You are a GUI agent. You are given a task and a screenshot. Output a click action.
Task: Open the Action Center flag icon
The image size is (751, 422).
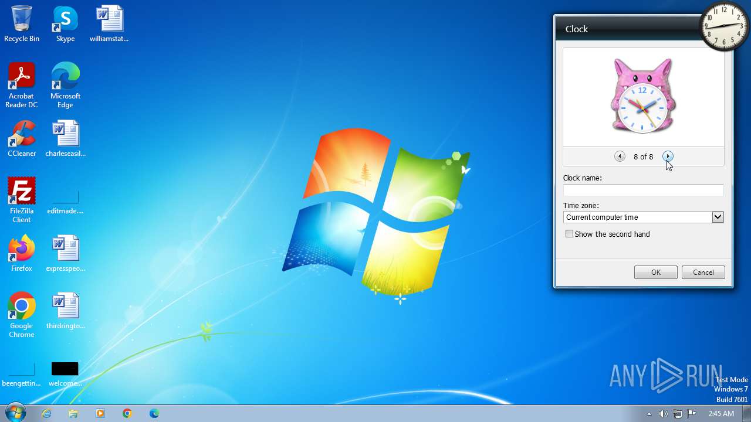click(x=691, y=414)
